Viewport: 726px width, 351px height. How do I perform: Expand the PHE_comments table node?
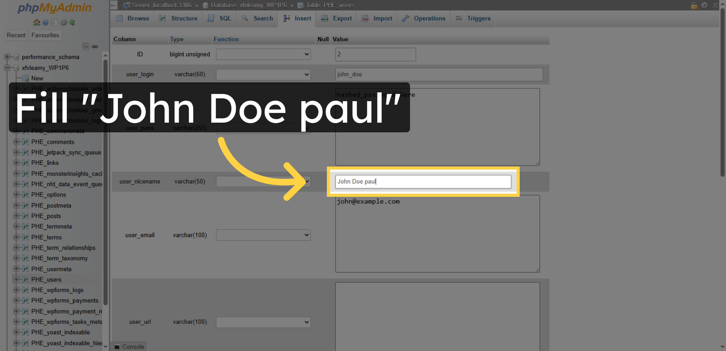[x=17, y=142]
